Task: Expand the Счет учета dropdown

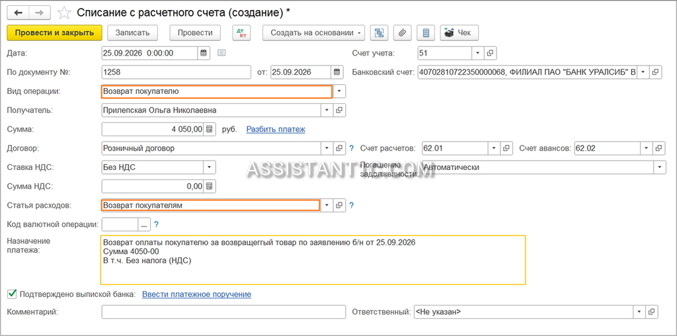Action: (478, 53)
